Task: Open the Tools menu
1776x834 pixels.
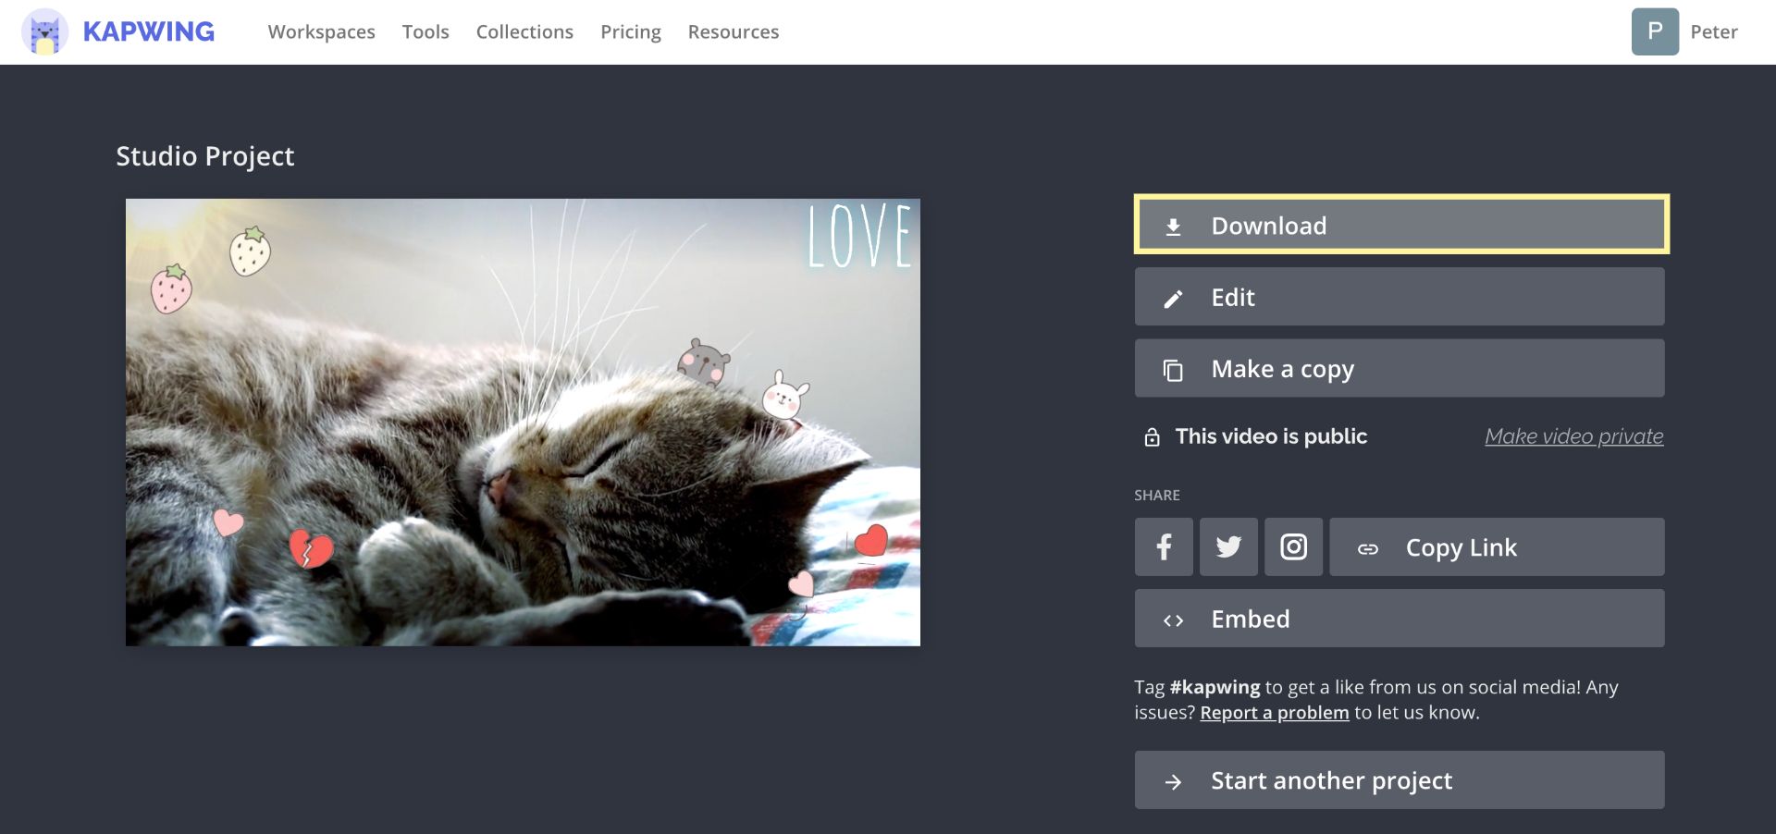Action: (425, 32)
